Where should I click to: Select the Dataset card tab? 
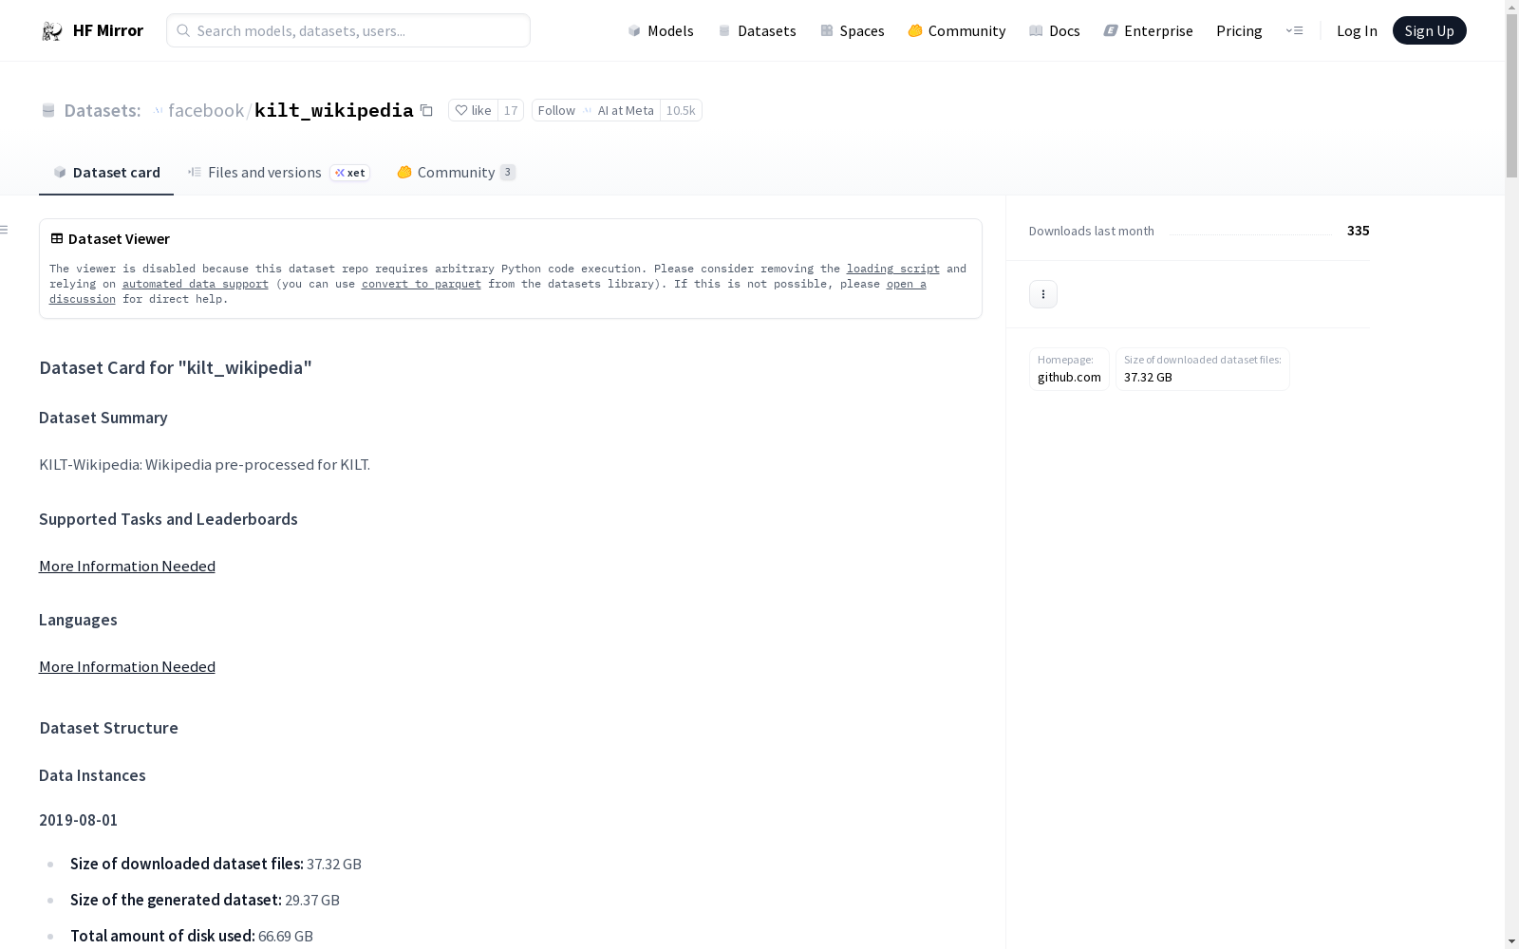tap(106, 172)
